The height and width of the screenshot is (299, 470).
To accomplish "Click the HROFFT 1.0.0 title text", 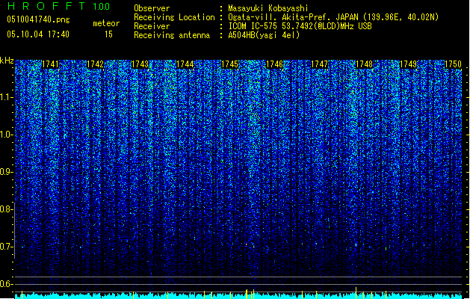I will click(x=58, y=6).
